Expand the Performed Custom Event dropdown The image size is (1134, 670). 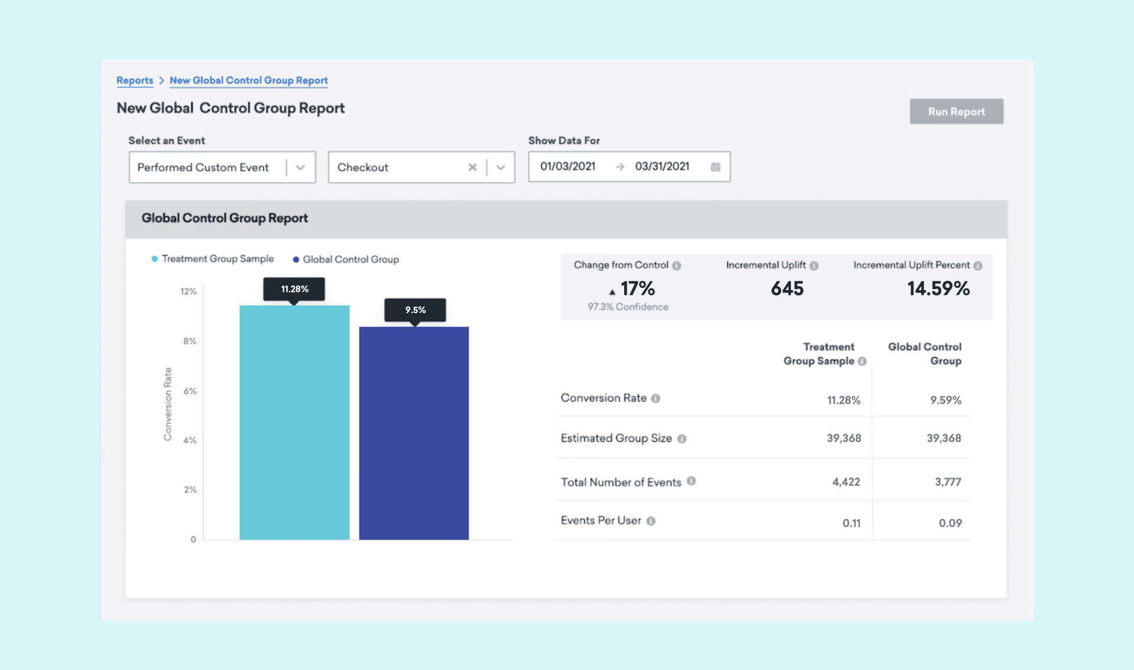point(301,167)
